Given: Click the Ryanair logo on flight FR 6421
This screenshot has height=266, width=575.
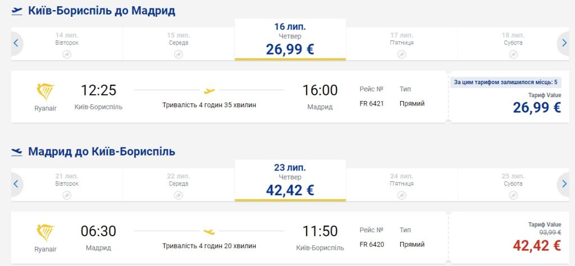Looking at the screenshot, I should [45, 93].
